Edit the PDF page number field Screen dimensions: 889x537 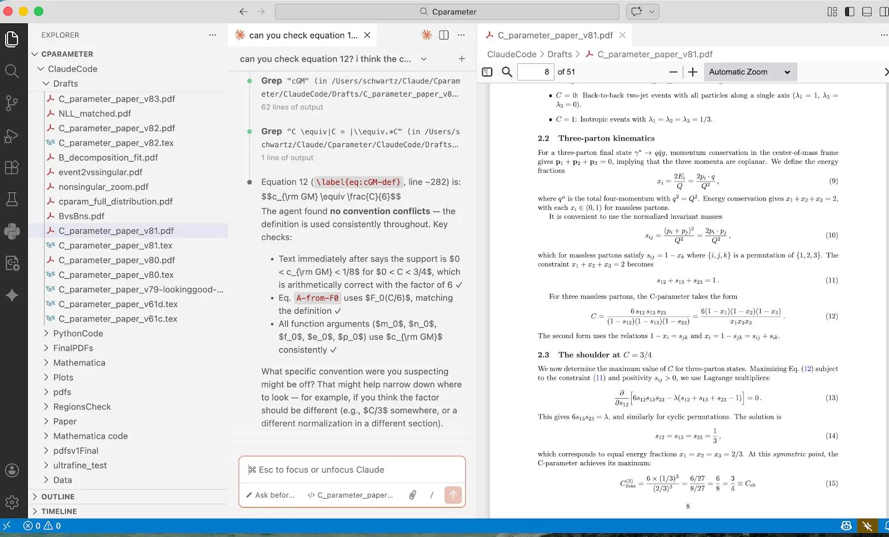(535, 72)
